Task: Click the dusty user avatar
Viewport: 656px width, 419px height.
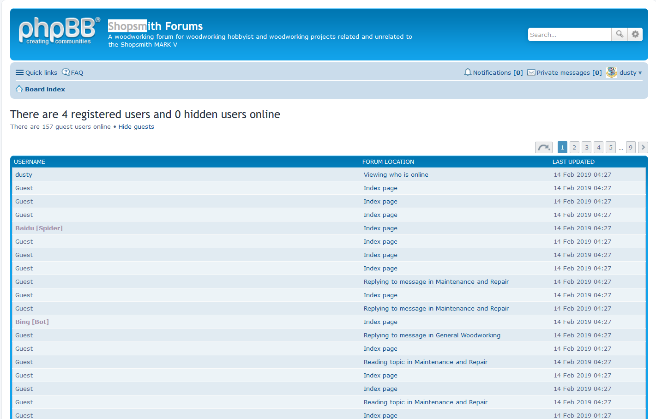Action: 612,72
